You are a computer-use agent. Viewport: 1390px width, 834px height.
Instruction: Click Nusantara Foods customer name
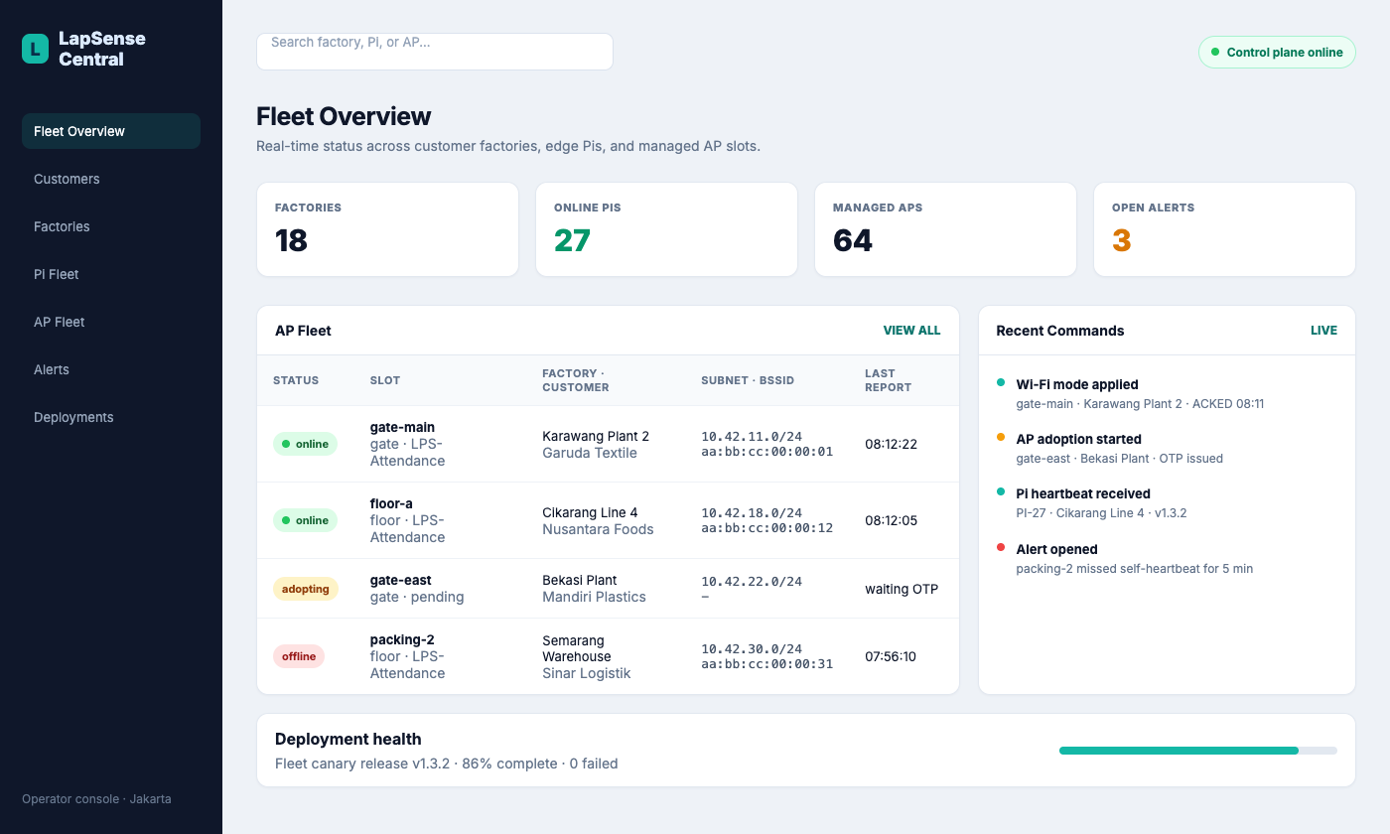click(x=598, y=529)
